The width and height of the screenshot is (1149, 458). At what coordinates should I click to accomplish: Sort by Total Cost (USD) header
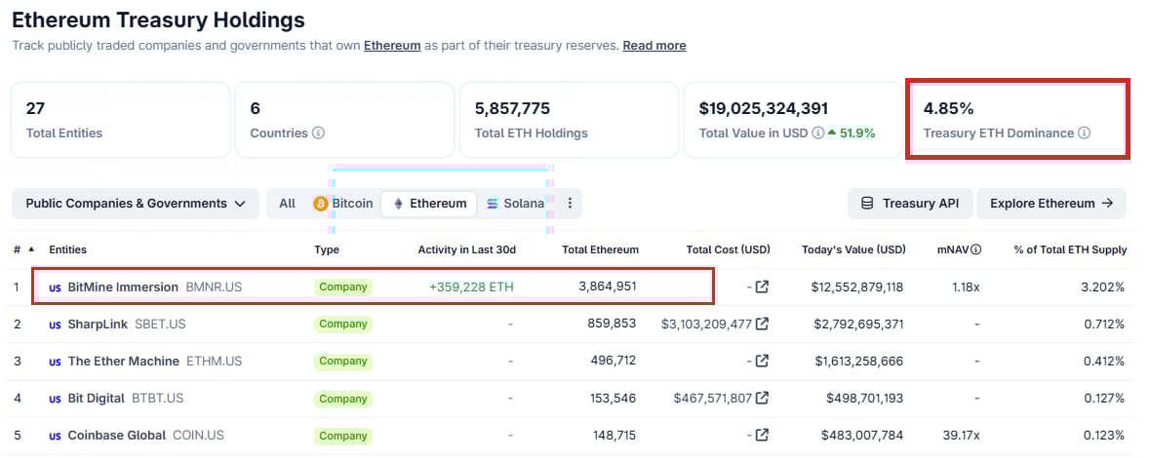tap(729, 249)
